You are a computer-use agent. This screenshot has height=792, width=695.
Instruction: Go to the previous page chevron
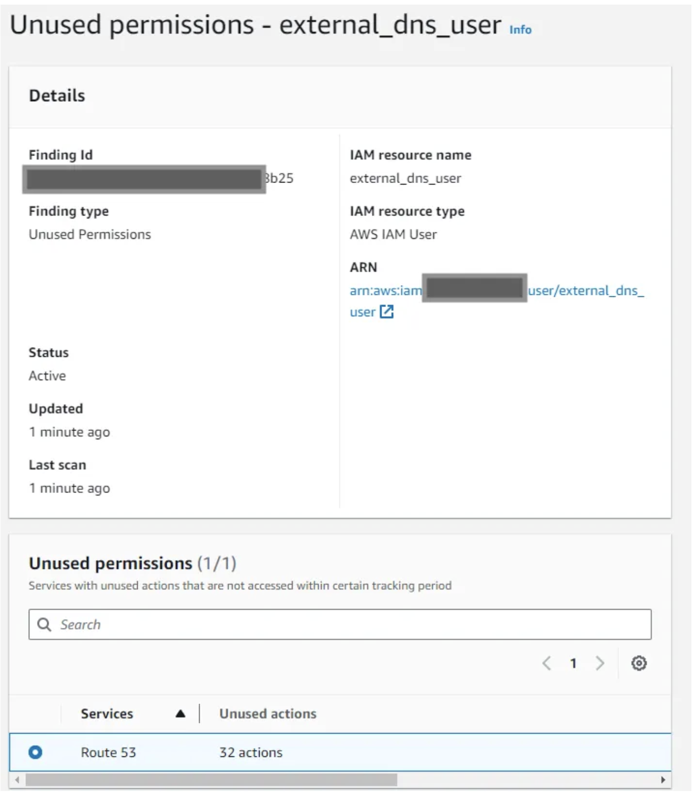(547, 663)
